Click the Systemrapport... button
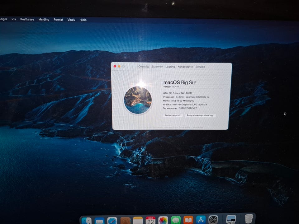 click(173, 115)
